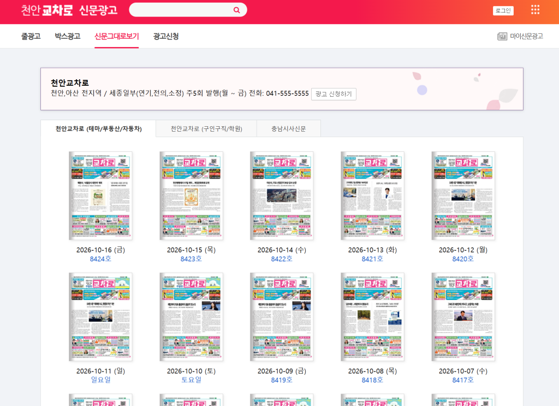Click the 광고 신청하기 button
The width and height of the screenshot is (559, 406).
point(334,94)
